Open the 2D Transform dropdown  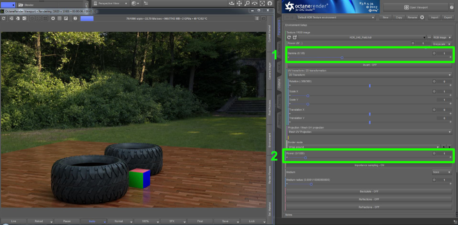click(x=370, y=75)
